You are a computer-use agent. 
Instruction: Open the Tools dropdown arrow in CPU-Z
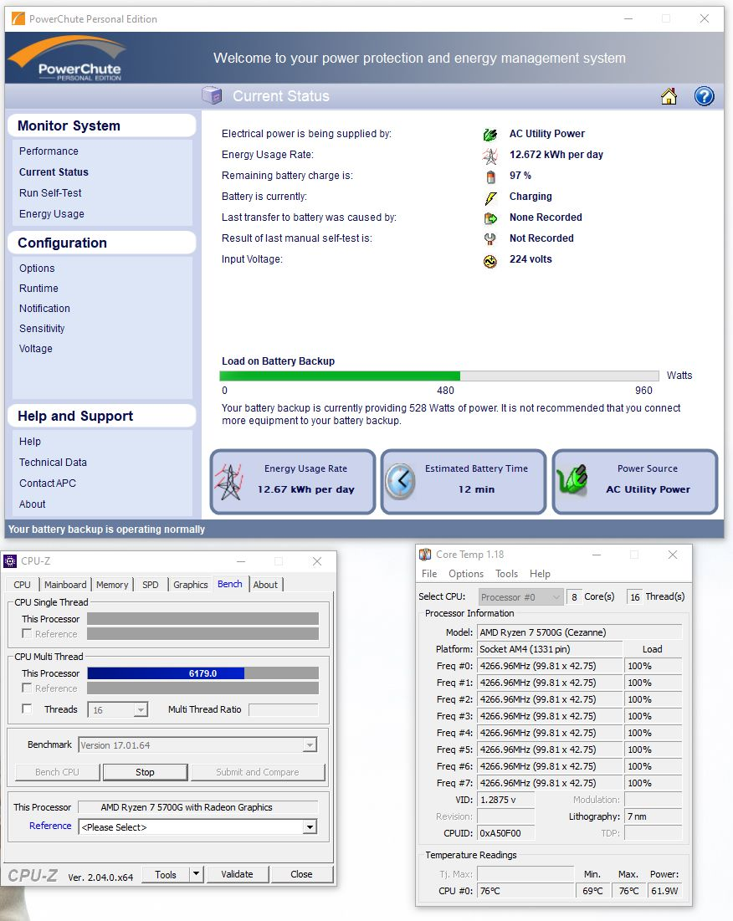(196, 874)
